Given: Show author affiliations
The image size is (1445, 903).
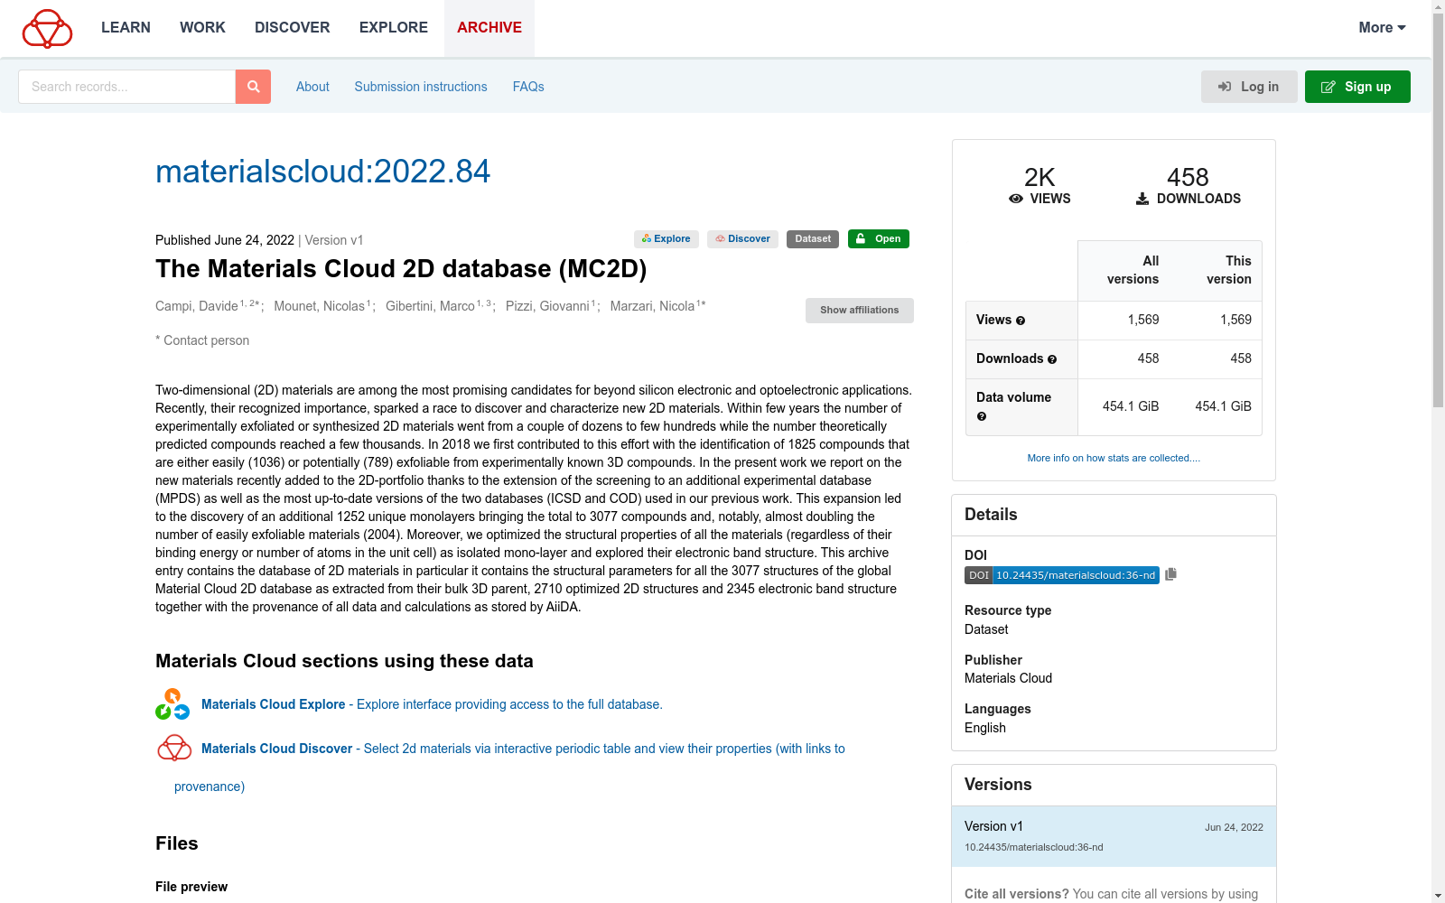Looking at the screenshot, I should pos(860,311).
